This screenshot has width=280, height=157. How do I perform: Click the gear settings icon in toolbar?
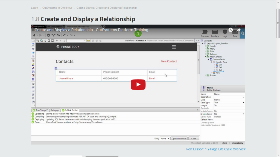pos(48,35)
